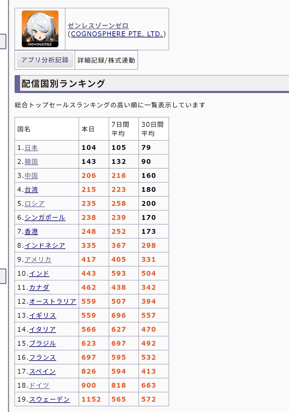Click Japan's today rank 104
The width and height of the screenshot is (289, 412).
tap(89, 148)
